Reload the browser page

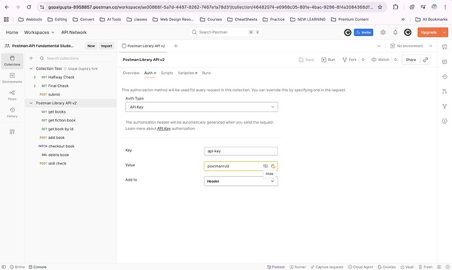[x=29, y=7]
